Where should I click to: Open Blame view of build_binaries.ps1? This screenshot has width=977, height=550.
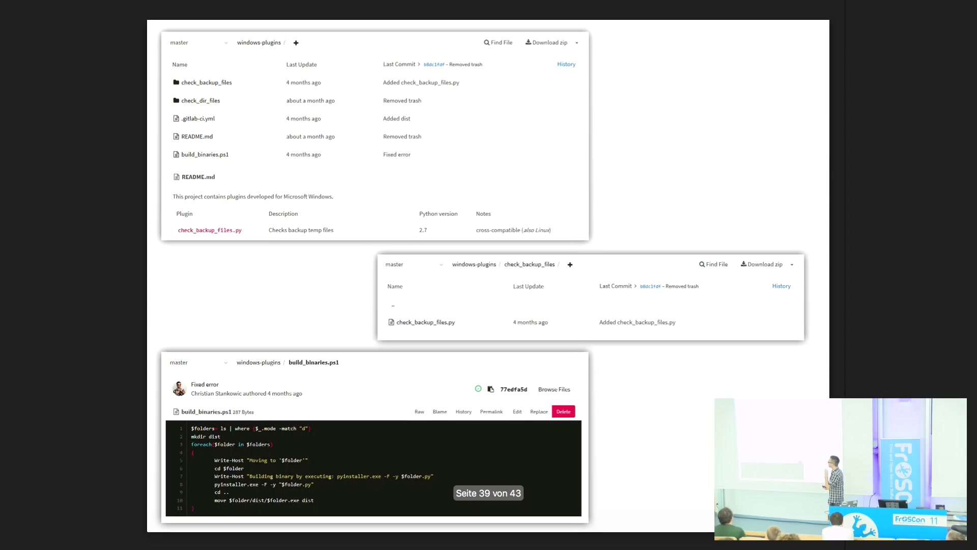[x=440, y=412]
